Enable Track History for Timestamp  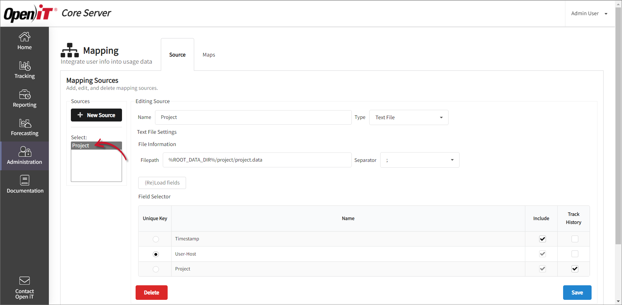tap(575, 239)
